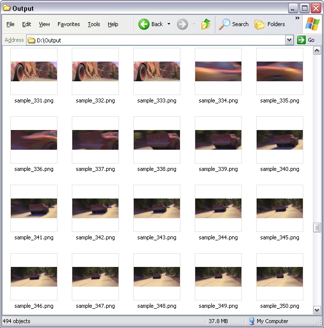The image size is (324, 328).
Task: Open the Favorites menu
Action: [69, 24]
